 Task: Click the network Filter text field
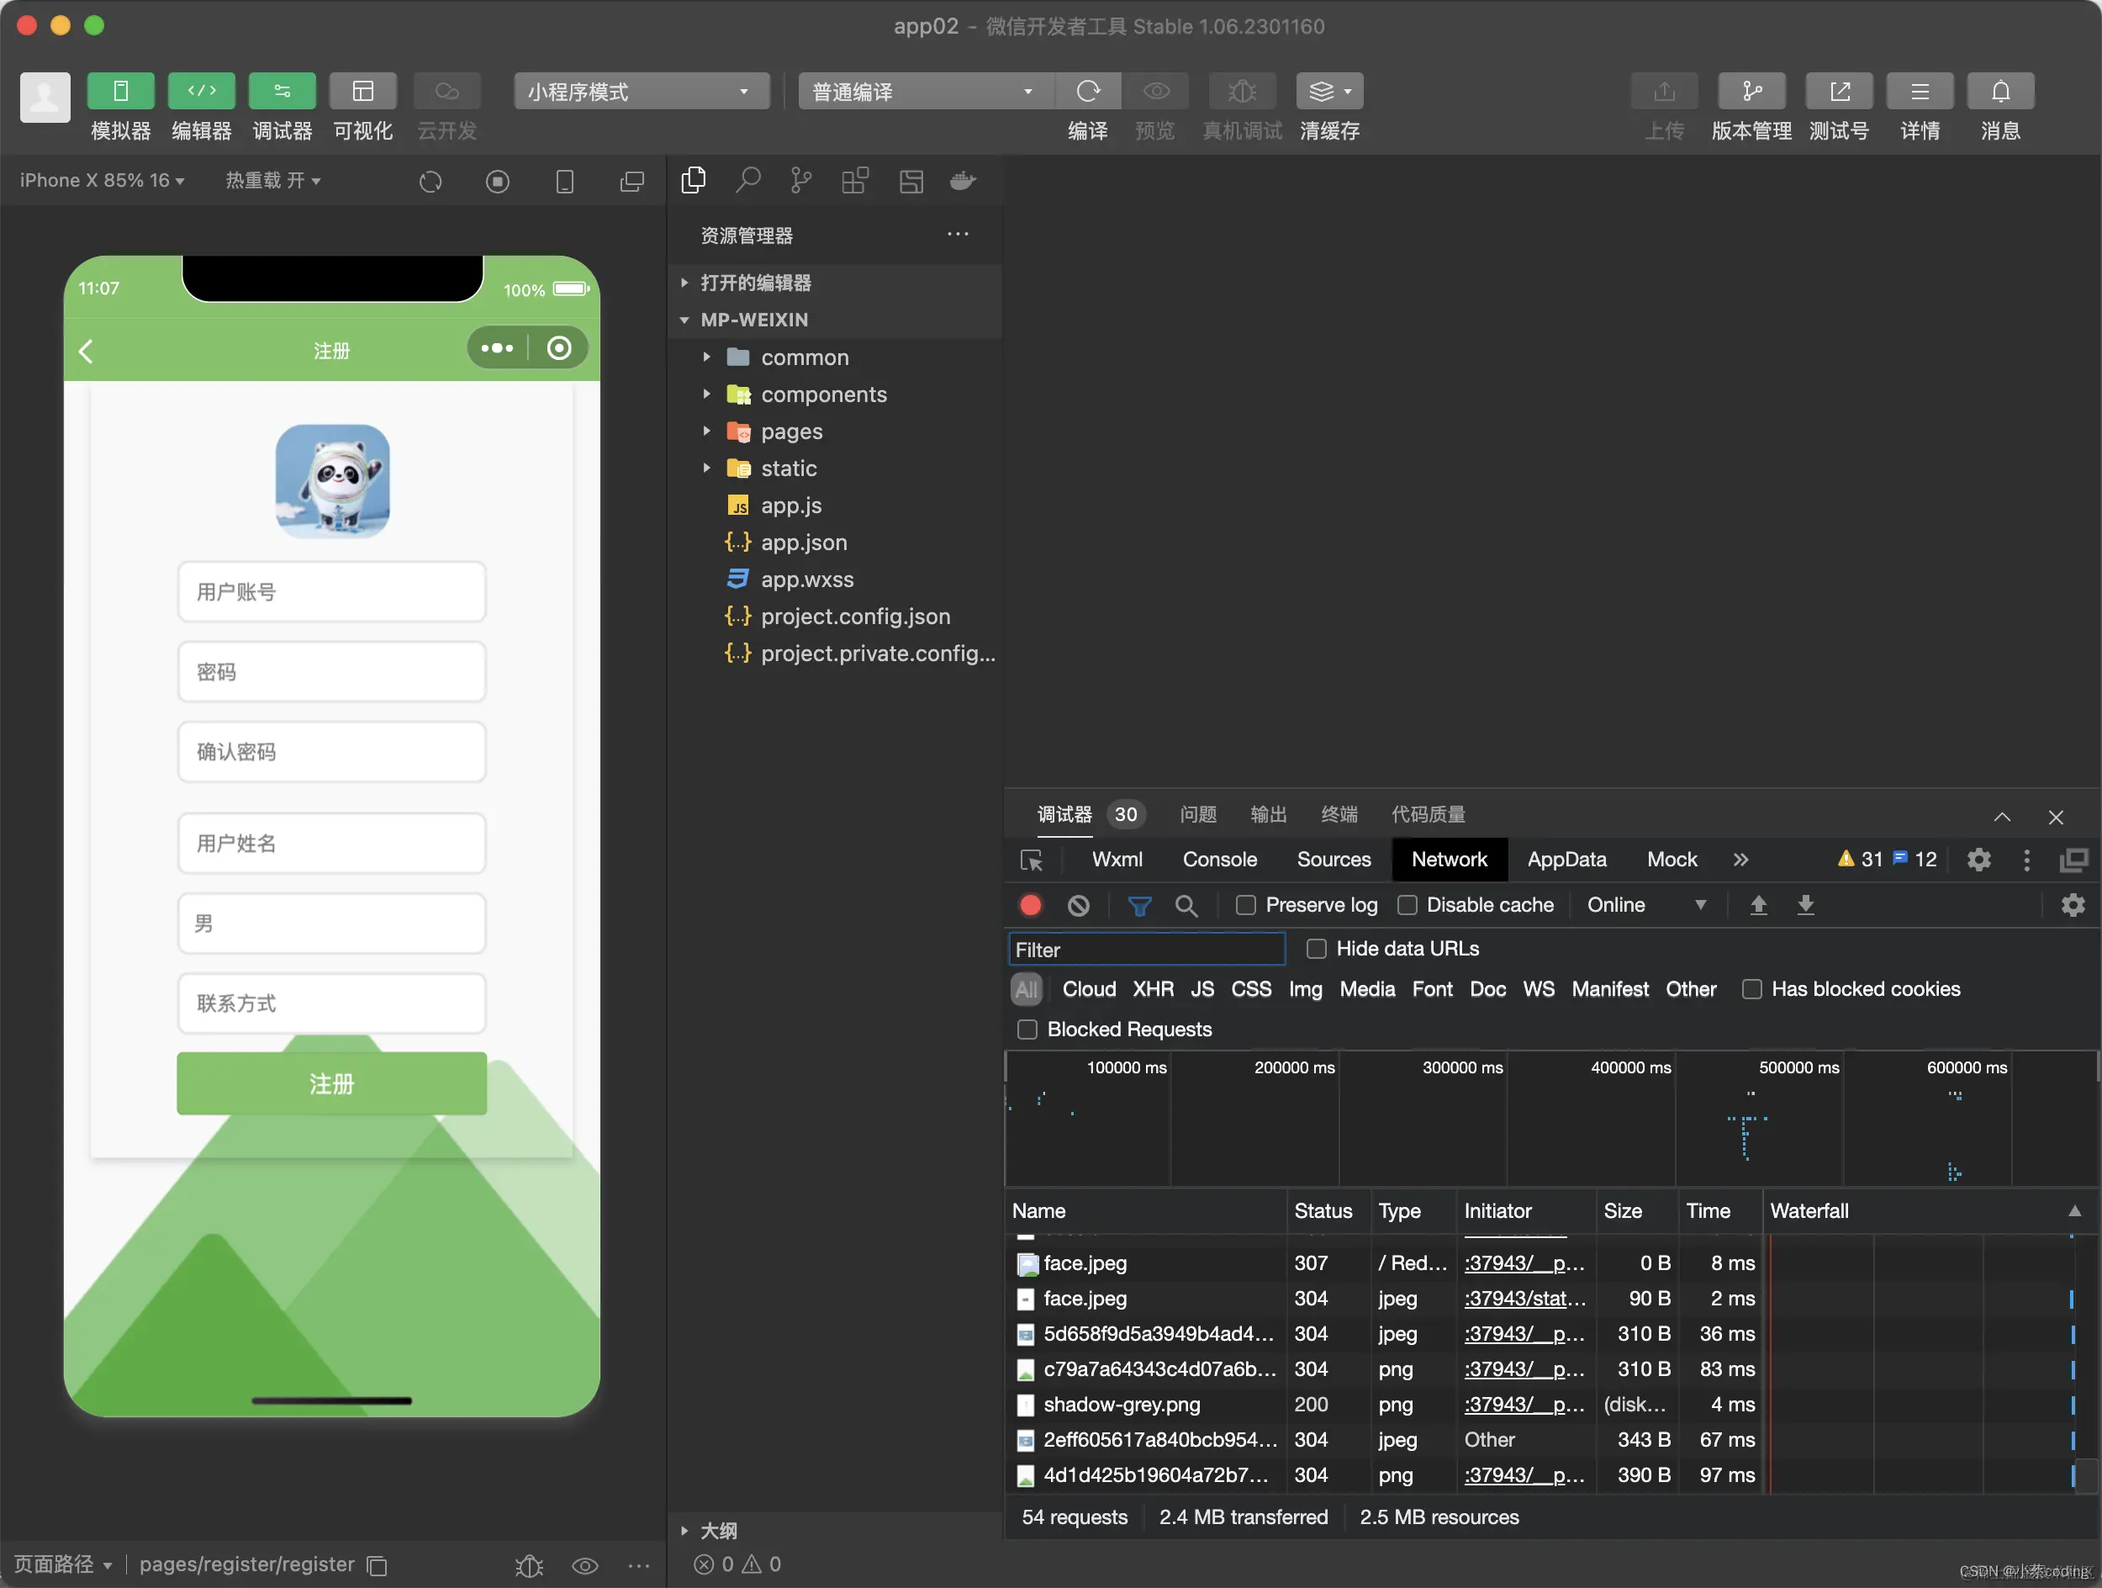[1146, 950]
